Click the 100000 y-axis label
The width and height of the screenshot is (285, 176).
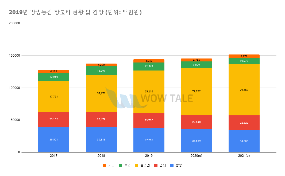tap(14, 88)
